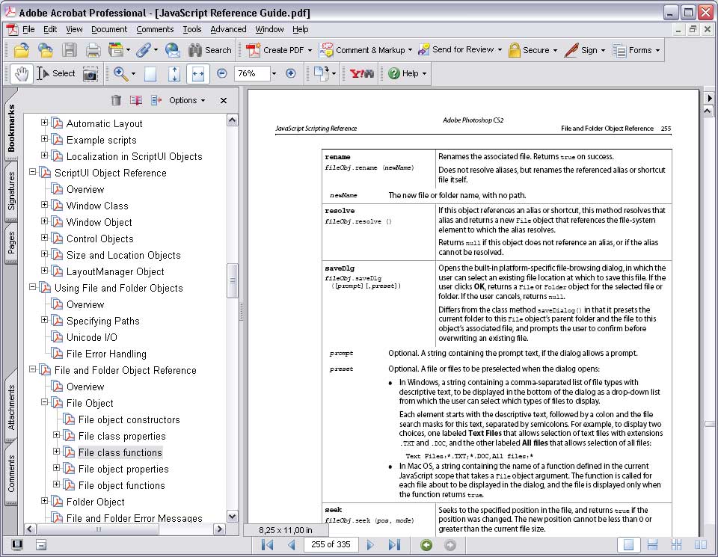Click the Zoom Out minus button

point(222,73)
